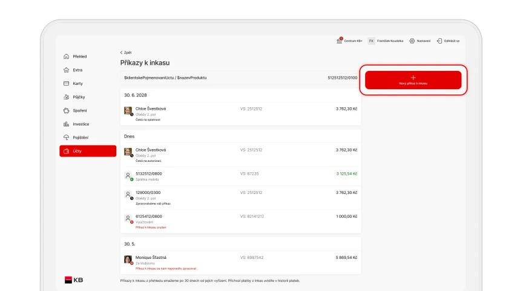
Task: Open the Investice menu item
Action: [88, 124]
